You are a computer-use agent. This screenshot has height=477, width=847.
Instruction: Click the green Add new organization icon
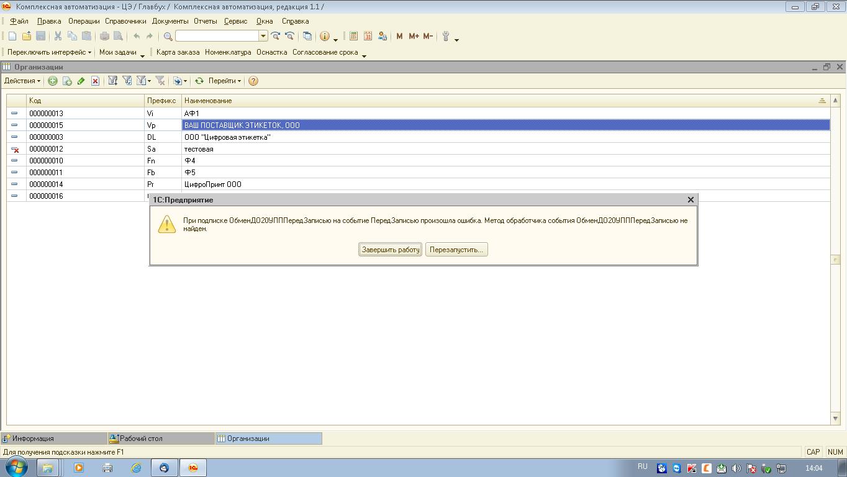click(53, 81)
